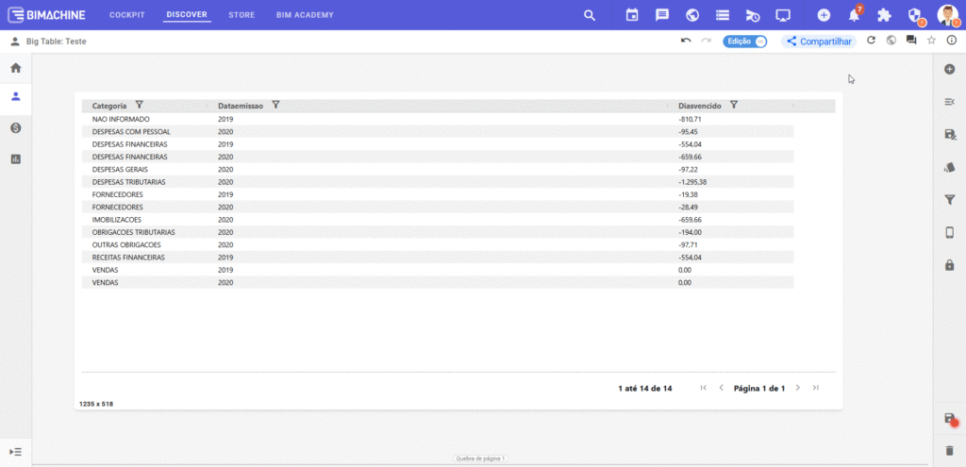
Task: Switch to the Cockpit tab
Action: point(127,15)
